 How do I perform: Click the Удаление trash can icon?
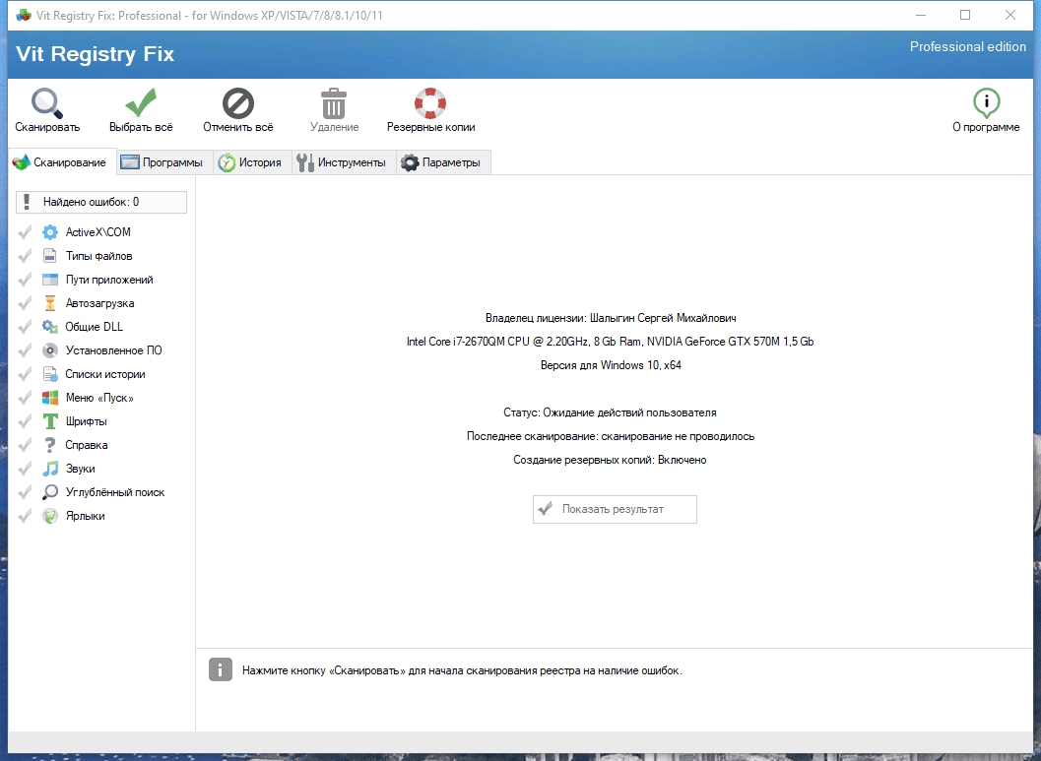tap(333, 103)
